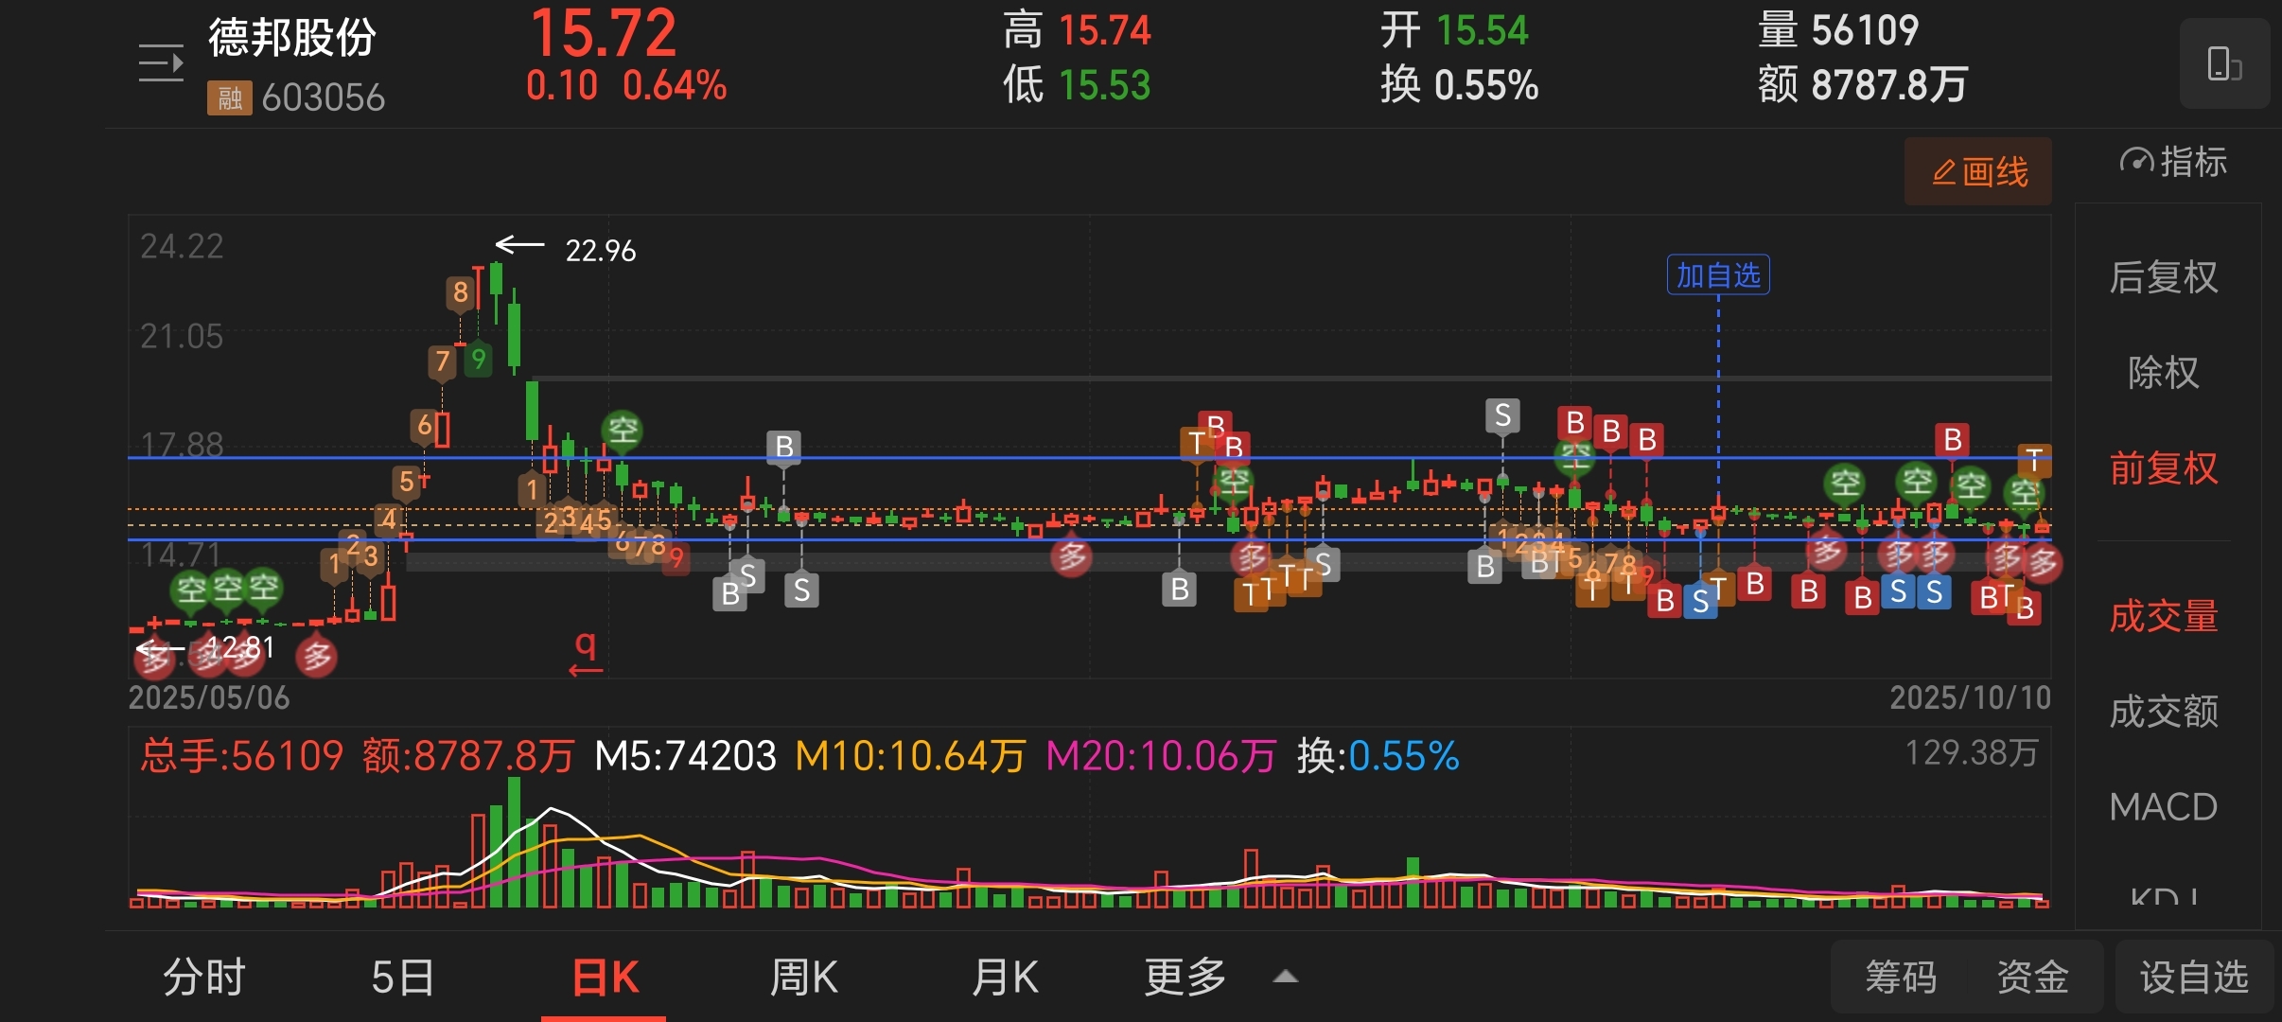Click 设自选 add to watchlist button
2282x1022 pixels.
click(x=2193, y=977)
